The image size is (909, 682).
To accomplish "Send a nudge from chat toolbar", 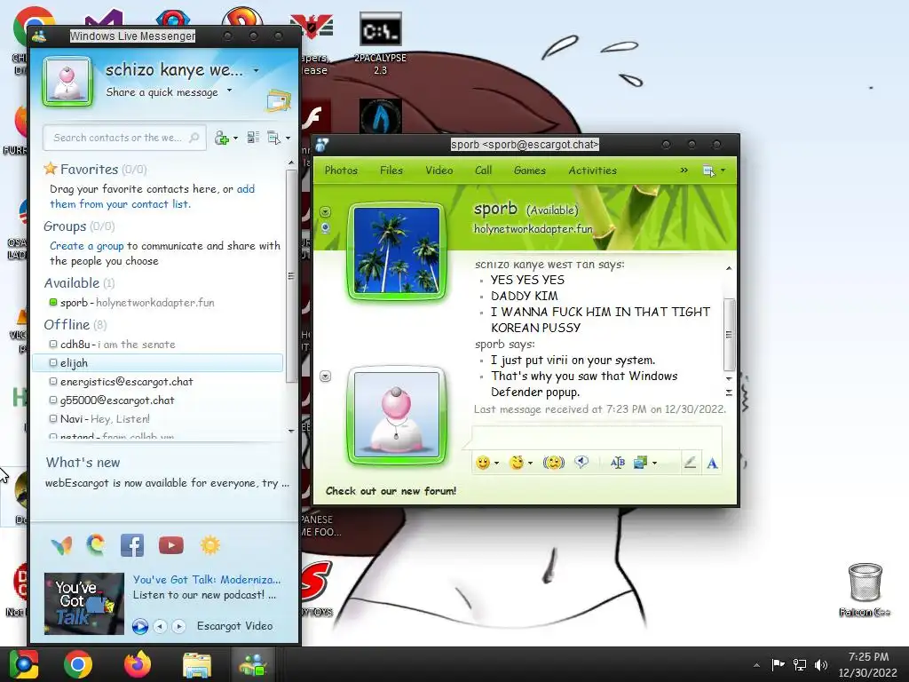I will coord(554,462).
